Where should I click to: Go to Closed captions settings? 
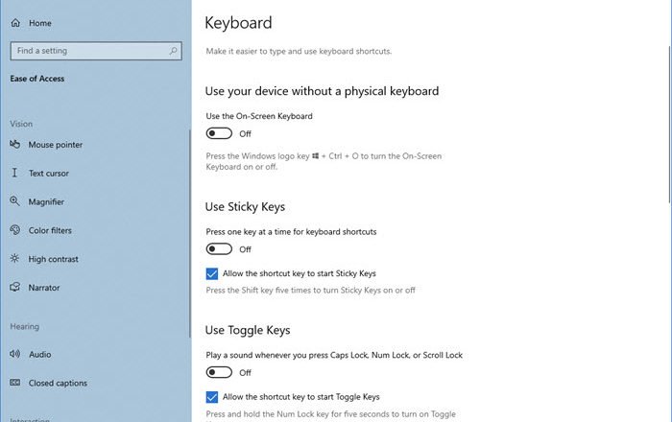[x=60, y=384]
